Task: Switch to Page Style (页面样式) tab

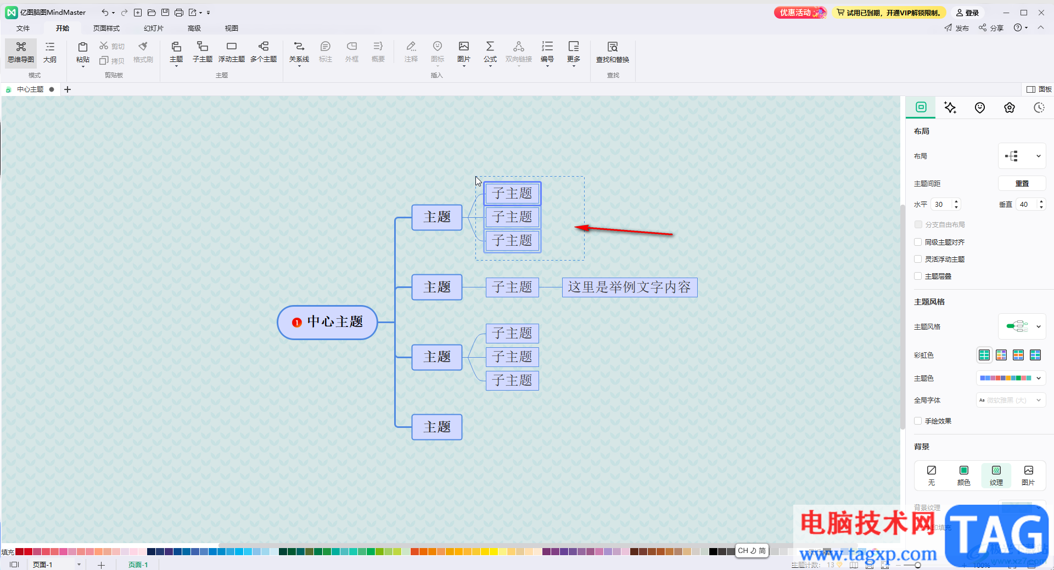Action: (x=106, y=28)
